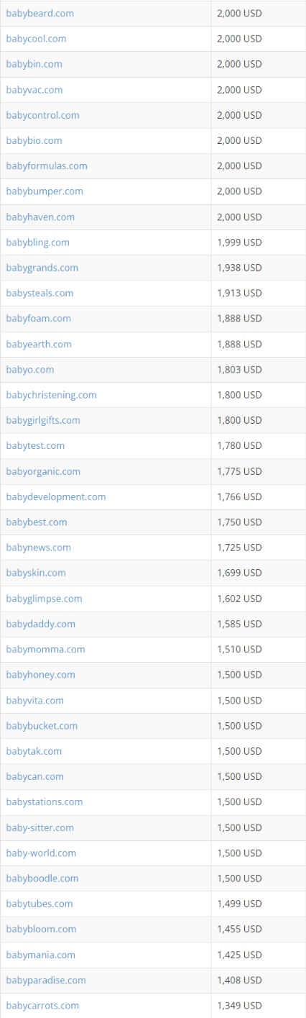Select the babyo.com domain
Image resolution: width=306 pixels, height=1018 pixels.
tap(30, 370)
